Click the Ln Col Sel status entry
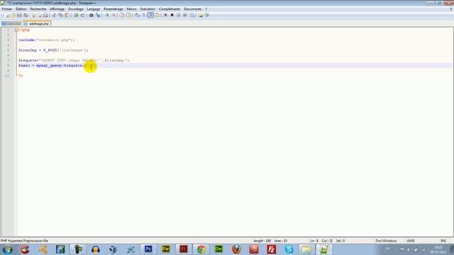The width and height of the screenshot is (454, 255). coord(328,241)
